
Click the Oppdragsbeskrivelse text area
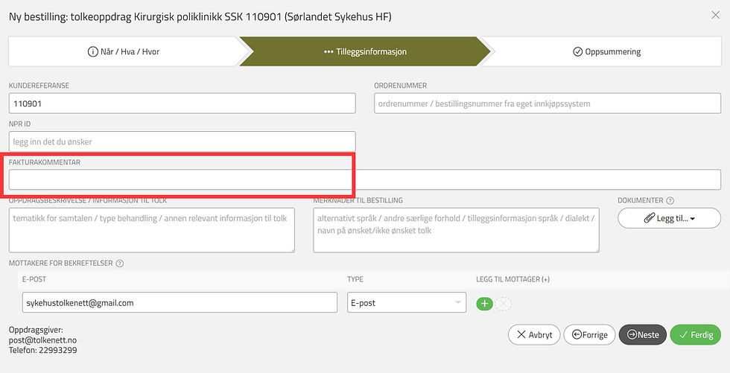coord(152,230)
